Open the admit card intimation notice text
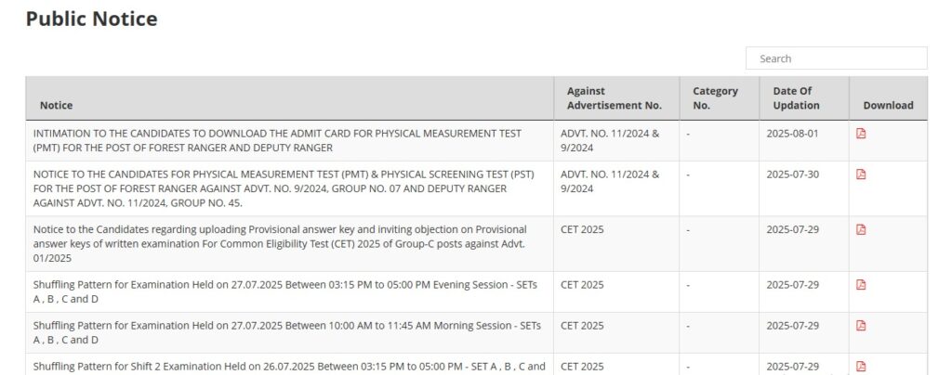952x375 pixels. pyautogui.click(x=277, y=140)
